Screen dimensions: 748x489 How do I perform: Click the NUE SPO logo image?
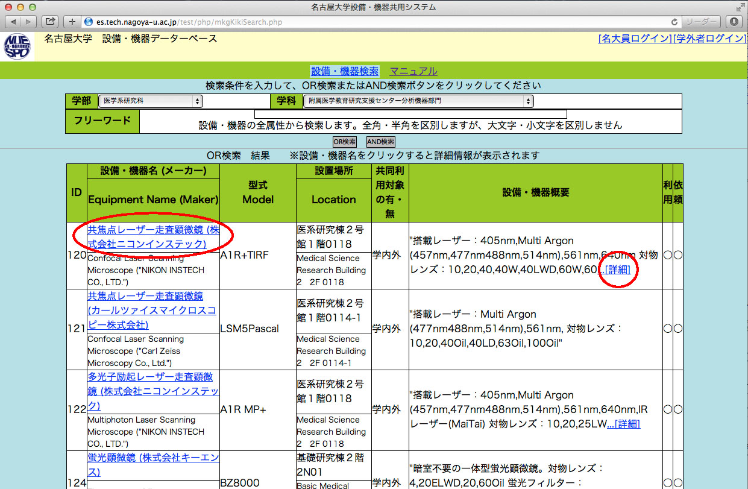coord(17,46)
